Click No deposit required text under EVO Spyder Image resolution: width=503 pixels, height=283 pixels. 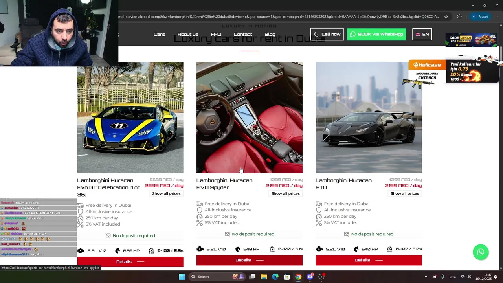tap(253, 234)
